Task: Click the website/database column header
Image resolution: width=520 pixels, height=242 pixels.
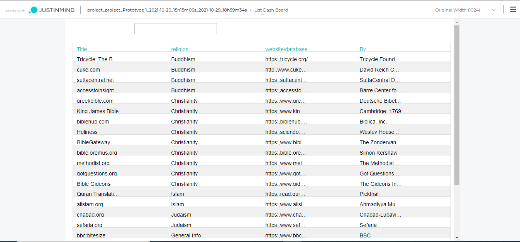Action: [286, 49]
